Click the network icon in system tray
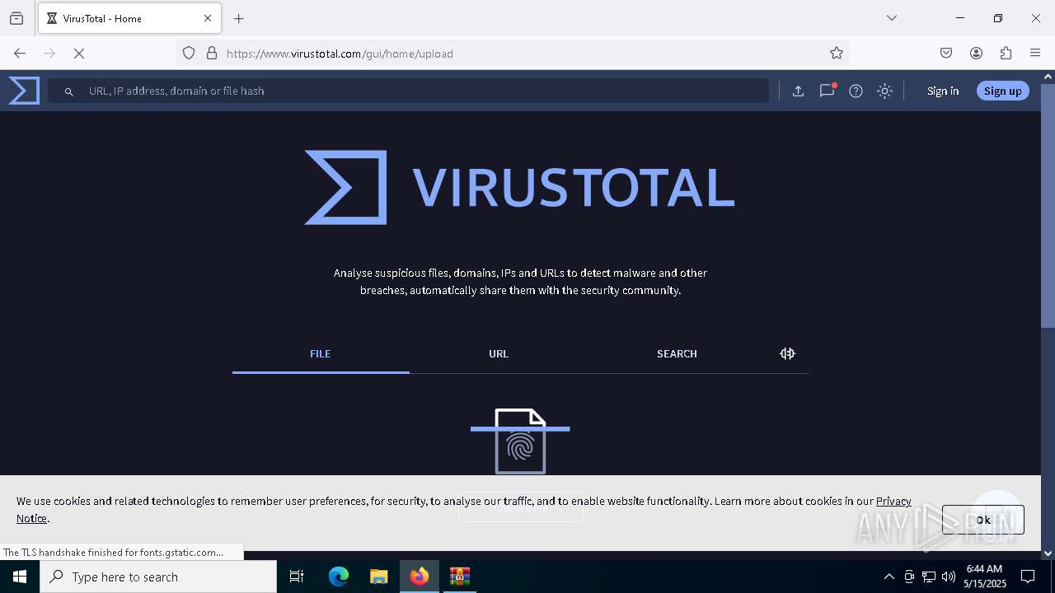 point(929,577)
